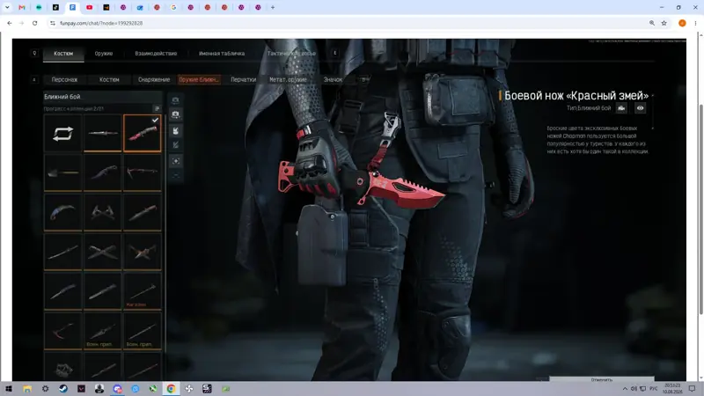Select the karambit knife thumbnail
This screenshot has width=704, height=396.
coord(62,212)
